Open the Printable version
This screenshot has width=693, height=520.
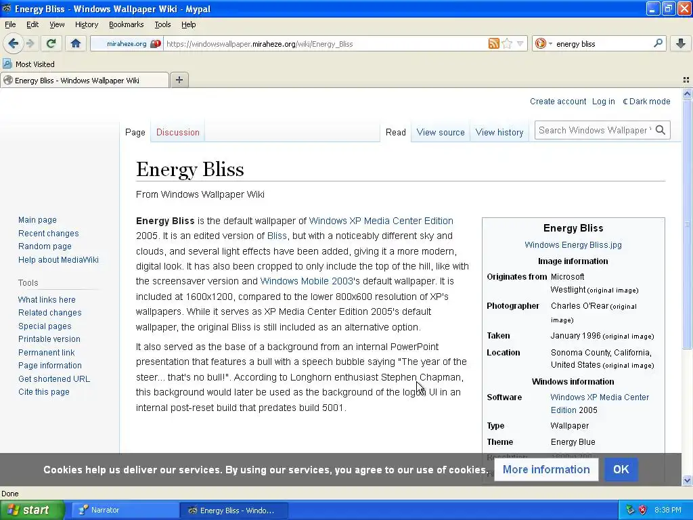click(49, 339)
